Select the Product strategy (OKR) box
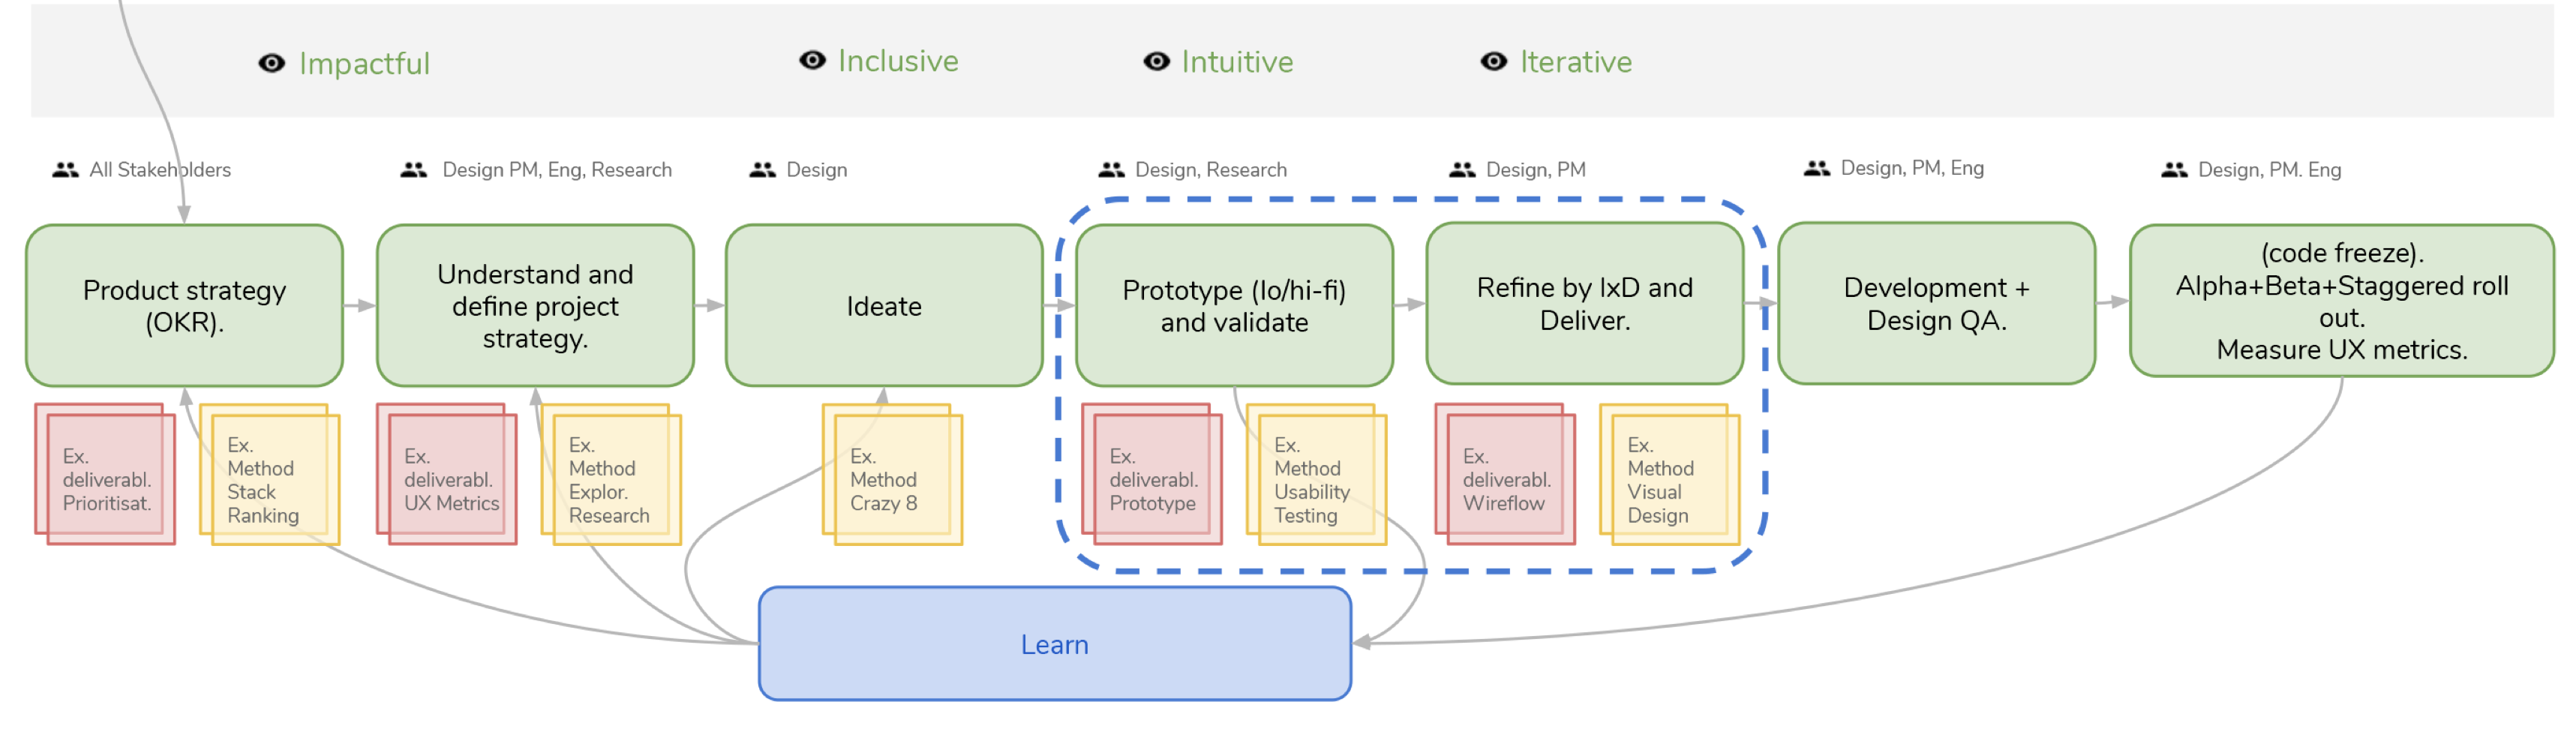The image size is (2576, 732). point(185,306)
